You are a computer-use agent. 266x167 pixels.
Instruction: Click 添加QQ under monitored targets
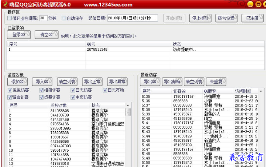click(18, 82)
